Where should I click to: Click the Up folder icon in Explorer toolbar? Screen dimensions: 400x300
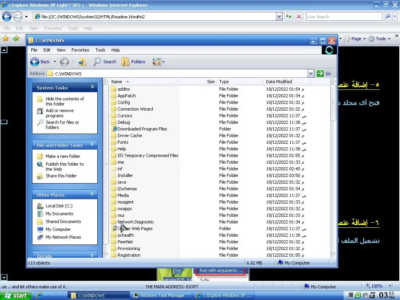click(x=82, y=62)
